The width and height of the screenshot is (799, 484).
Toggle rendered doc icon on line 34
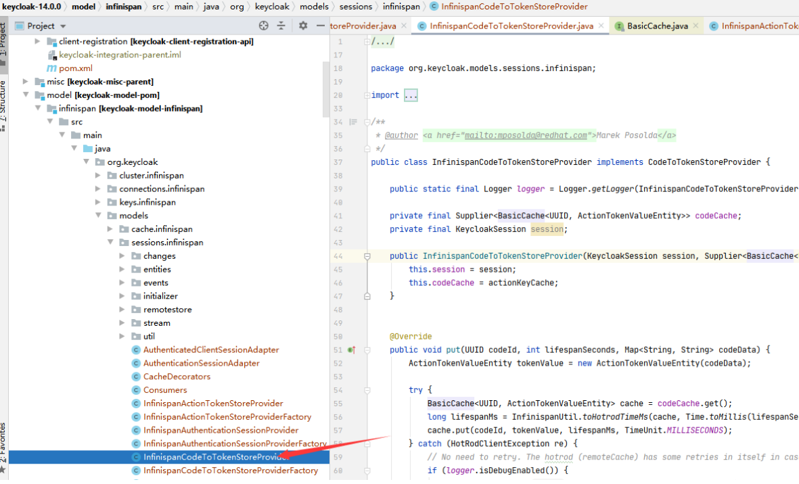(x=353, y=122)
